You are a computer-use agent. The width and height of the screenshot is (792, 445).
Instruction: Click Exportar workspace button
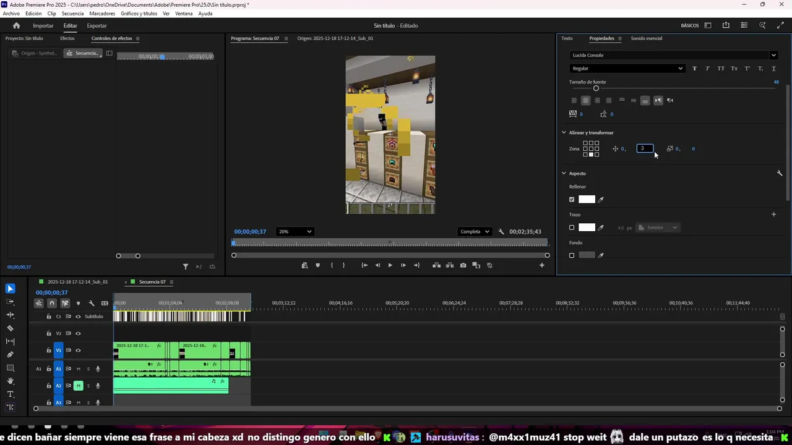click(97, 26)
